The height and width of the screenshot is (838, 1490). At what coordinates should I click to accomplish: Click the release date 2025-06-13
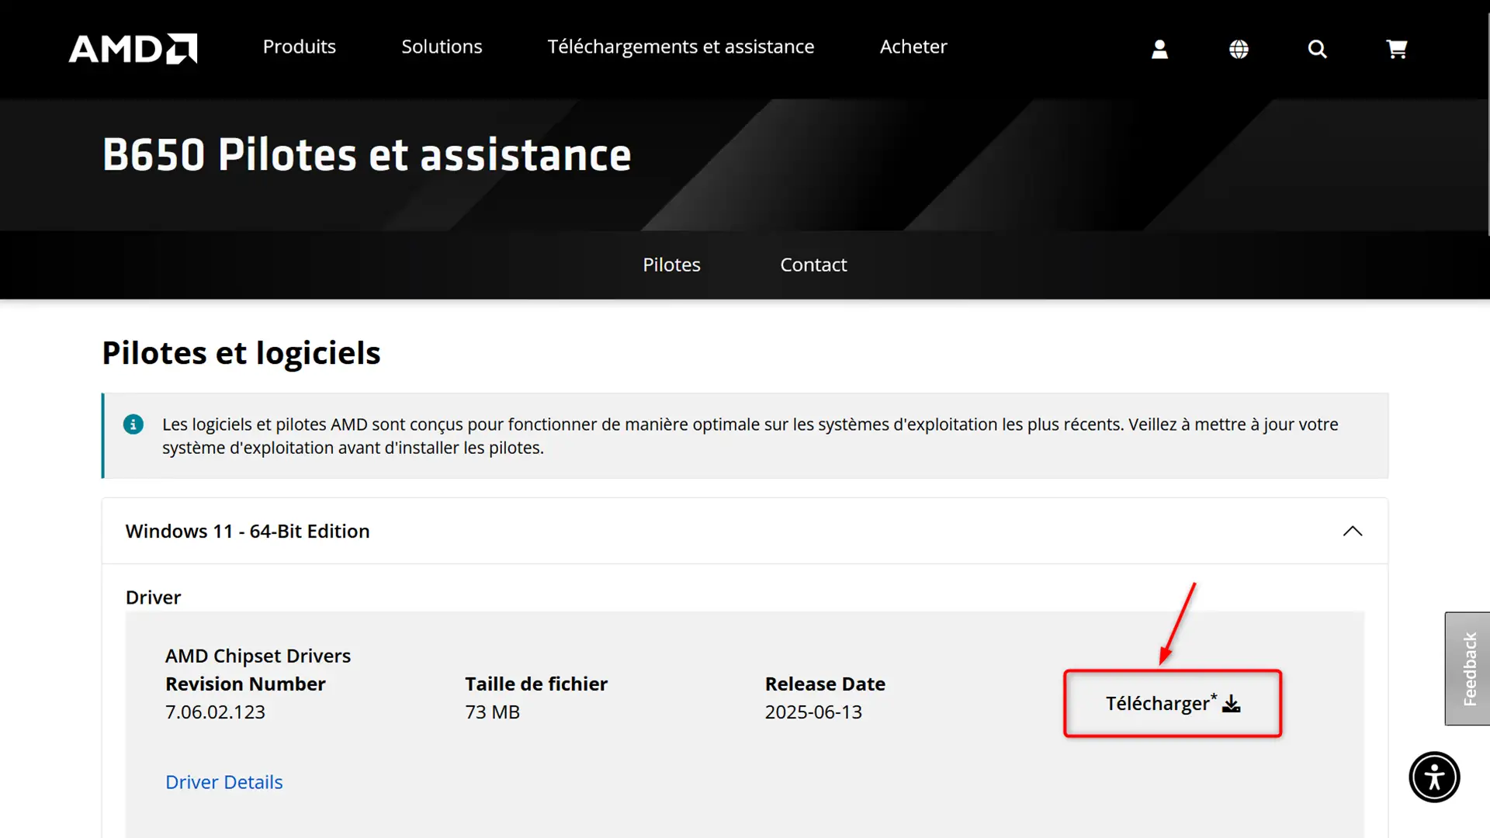[813, 712]
